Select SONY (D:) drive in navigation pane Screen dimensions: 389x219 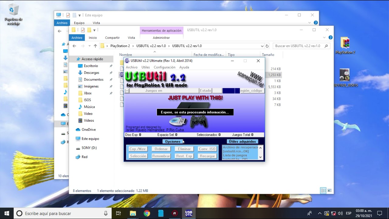point(89,148)
